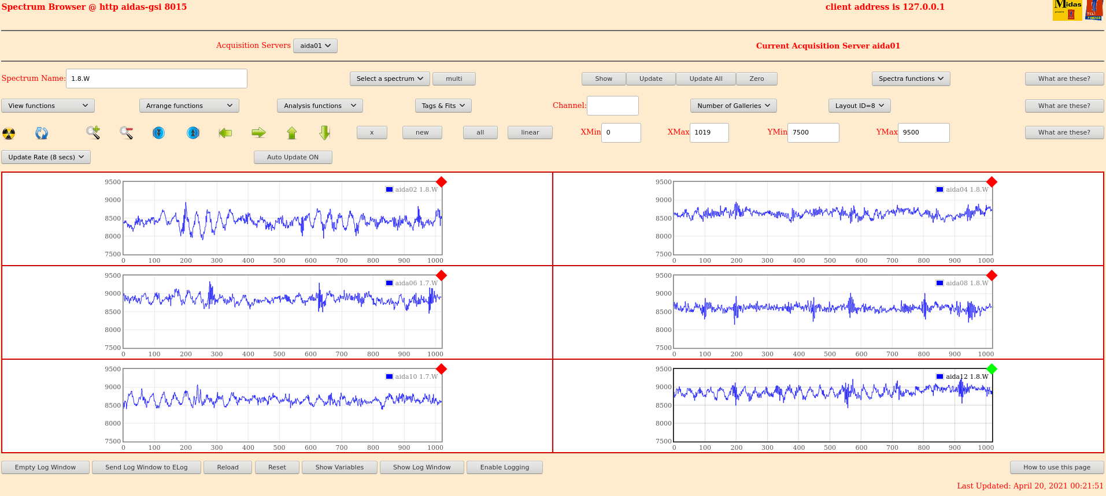Toggle the linear scale button
The width and height of the screenshot is (1106, 496).
point(530,132)
